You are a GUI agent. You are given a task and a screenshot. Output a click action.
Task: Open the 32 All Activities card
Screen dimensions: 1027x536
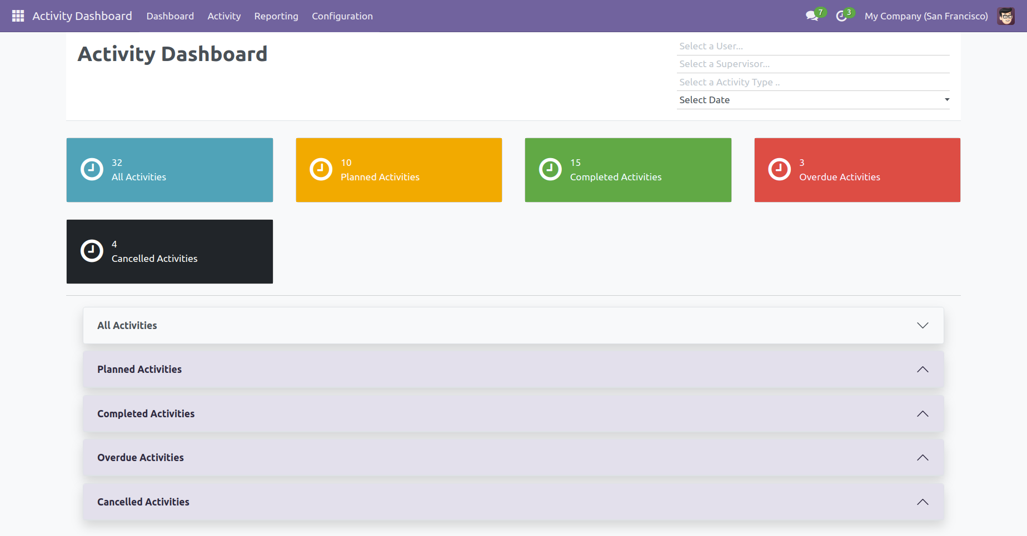pos(169,170)
